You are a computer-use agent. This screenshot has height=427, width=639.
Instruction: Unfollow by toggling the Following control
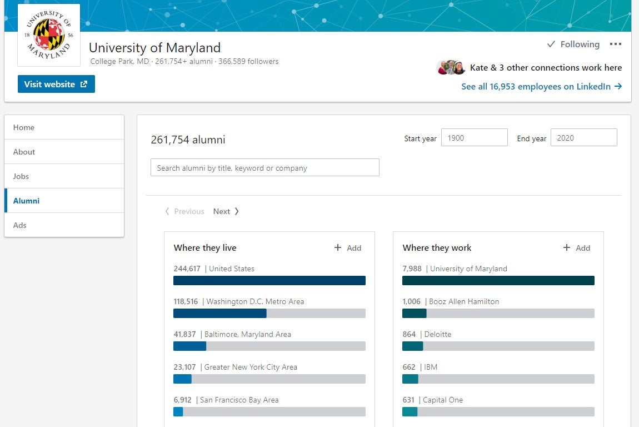(573, 44)
